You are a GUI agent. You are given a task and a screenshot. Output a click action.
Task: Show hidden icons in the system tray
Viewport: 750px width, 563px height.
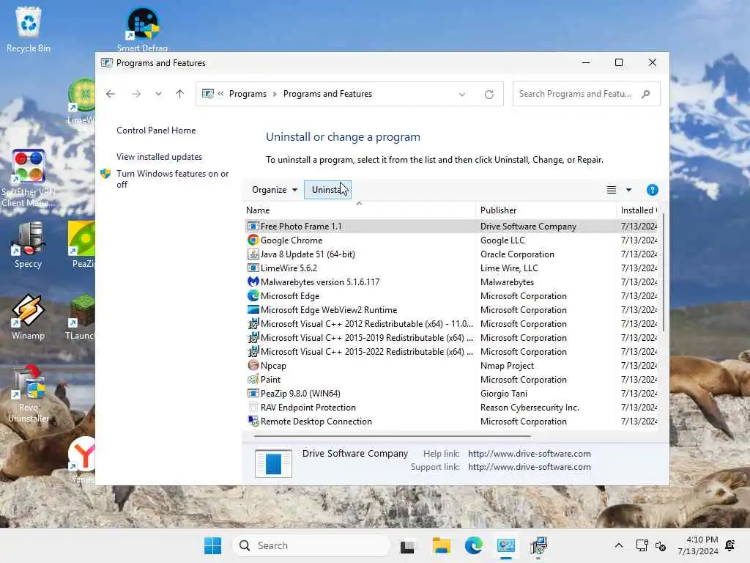(x=618, y=545)
